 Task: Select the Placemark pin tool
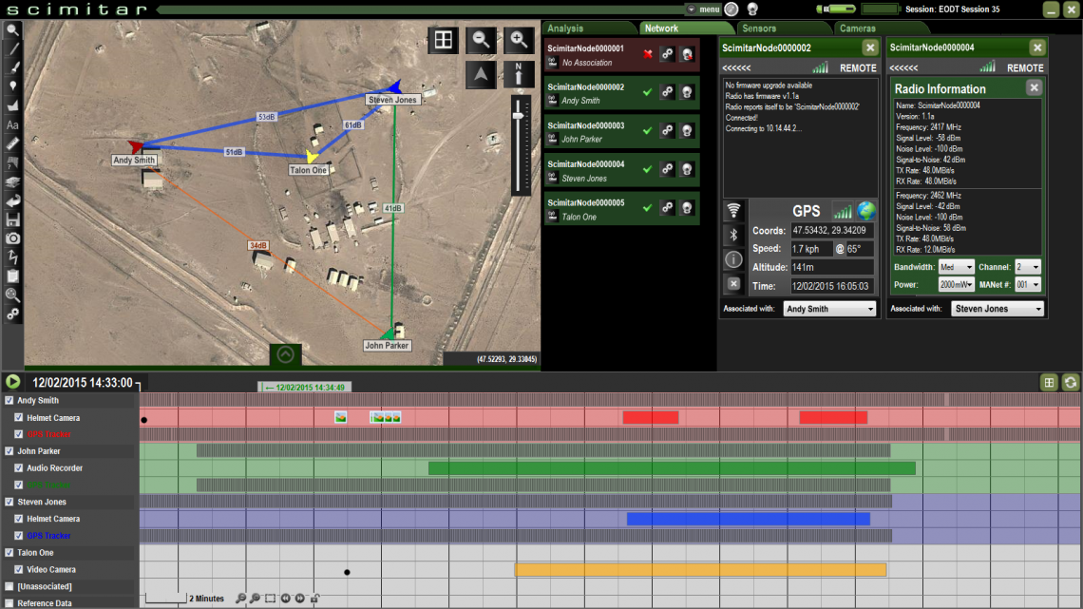tap(12, 86)
